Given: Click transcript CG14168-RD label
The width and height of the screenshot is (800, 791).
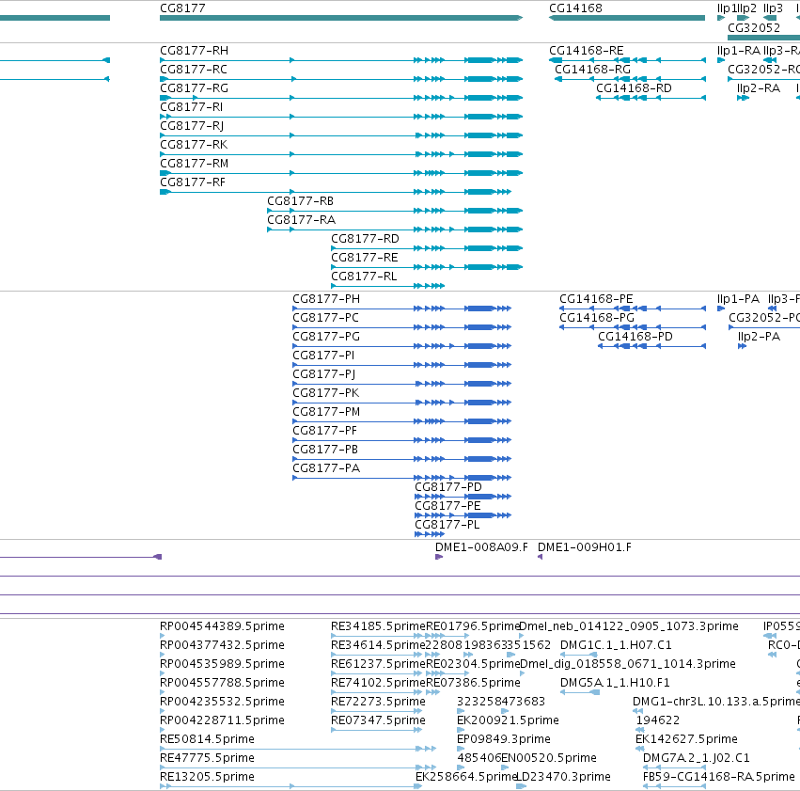Looking at the screenshot, I should 634,88.
